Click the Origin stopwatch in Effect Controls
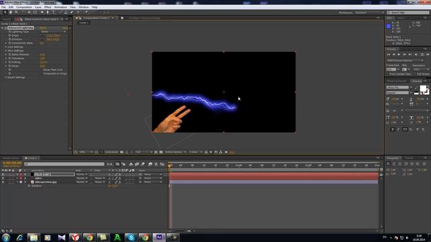The height and width of the screenshot is (242, 431). tap(9, 36)
